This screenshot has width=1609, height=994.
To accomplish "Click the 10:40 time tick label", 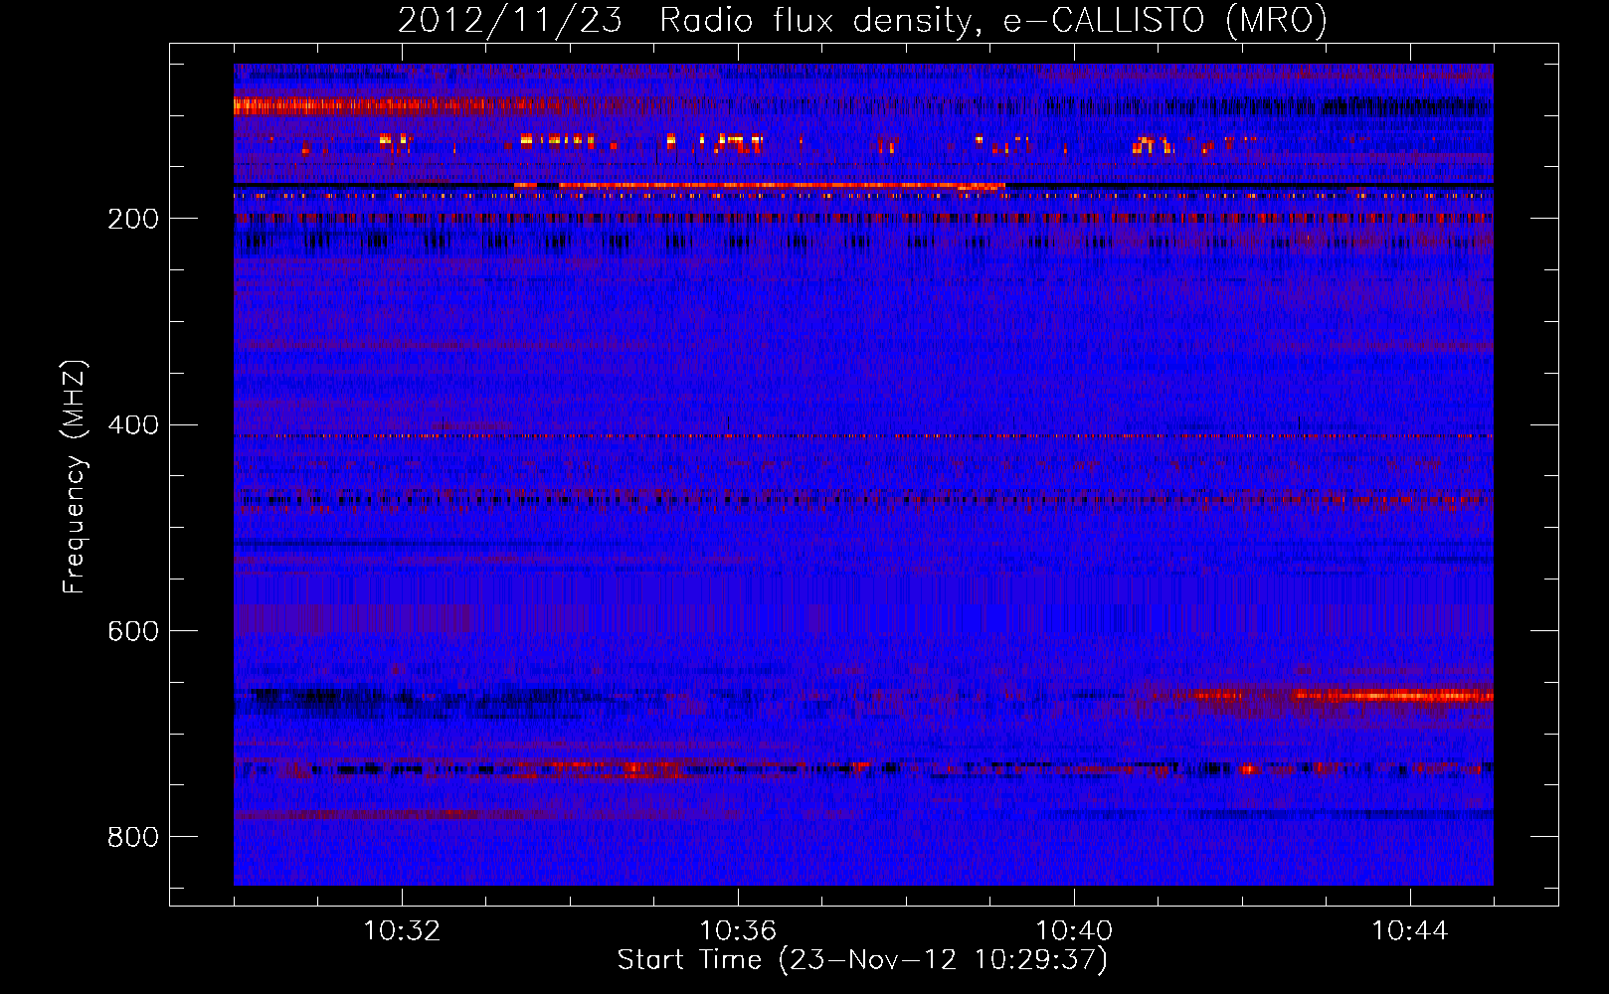I will tap(1074, 931).
